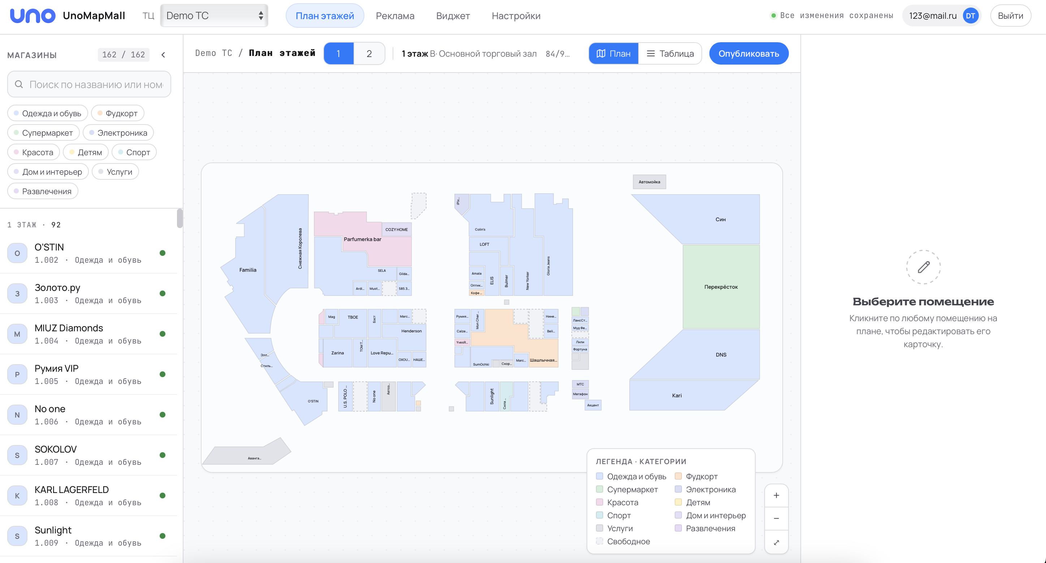This screenshot has height=563, width=1046.
Task: Click the Золото.ру letter avatar
Action: (17, 293)
